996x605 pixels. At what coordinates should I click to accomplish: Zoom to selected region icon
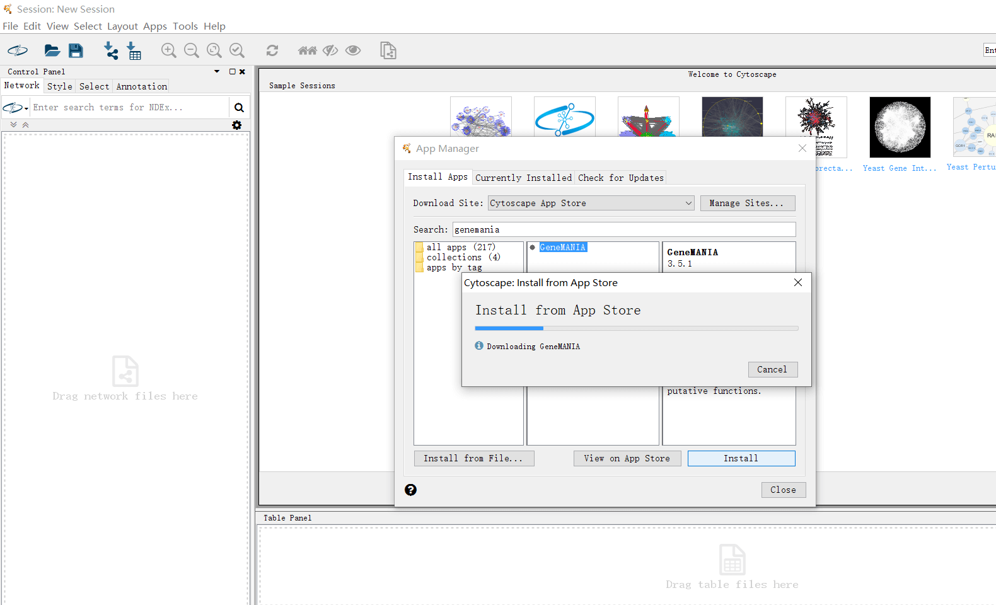pos(237,50)
